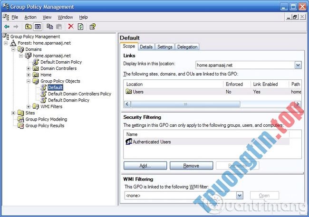This screenshot has width=309, height=217.
Task: Click the Refresh toolbar icon
Action: coord(81,27)
